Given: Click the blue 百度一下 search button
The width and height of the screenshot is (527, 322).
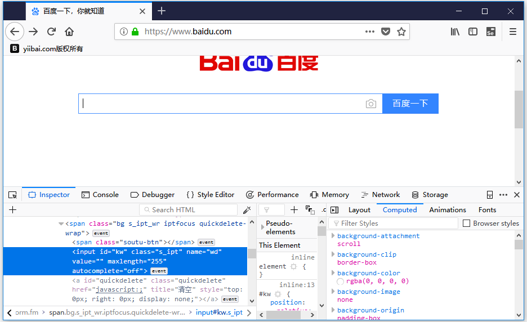Looking at the screenshot, I should click(410, 104).
